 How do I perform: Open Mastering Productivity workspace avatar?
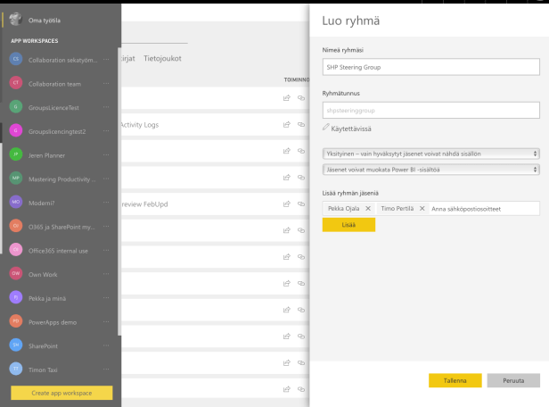click(x=16, y=179)
